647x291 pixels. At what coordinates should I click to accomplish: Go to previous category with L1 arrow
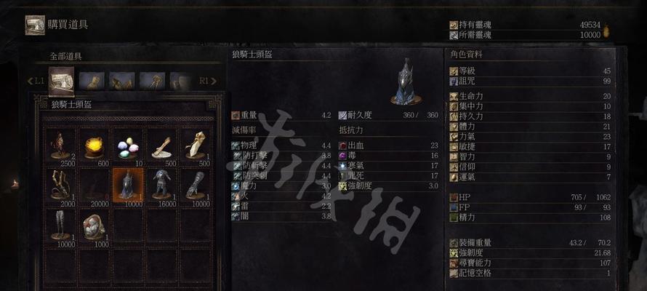click(36, 81)
